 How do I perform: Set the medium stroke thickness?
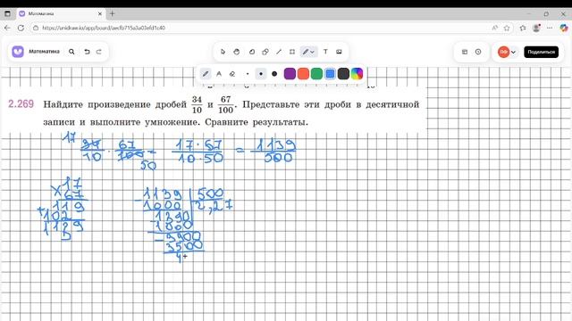261,74
